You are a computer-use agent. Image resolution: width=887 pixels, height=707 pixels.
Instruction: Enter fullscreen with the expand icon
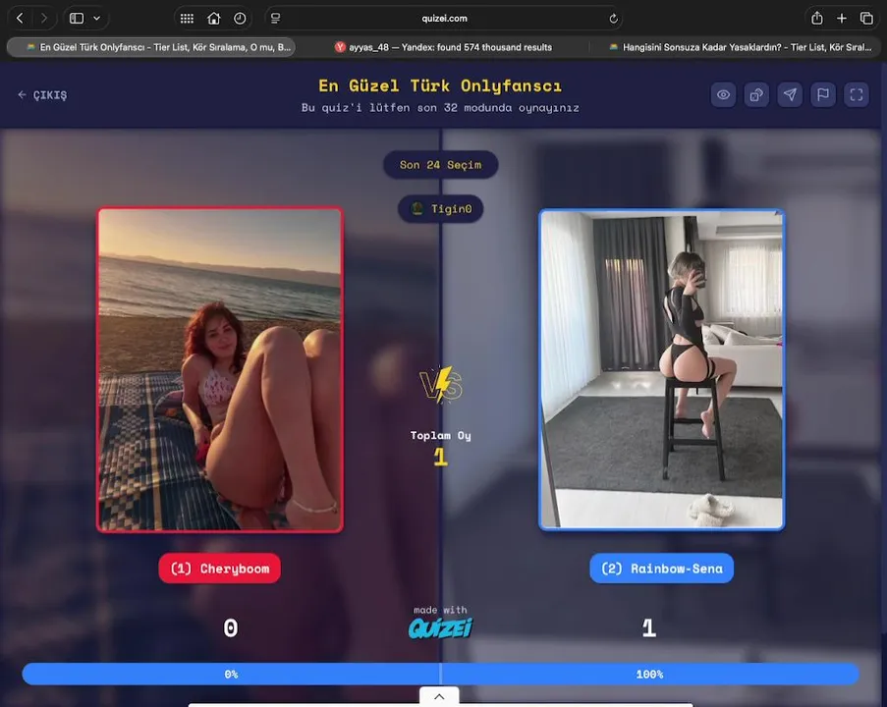(x=857, y=95)
